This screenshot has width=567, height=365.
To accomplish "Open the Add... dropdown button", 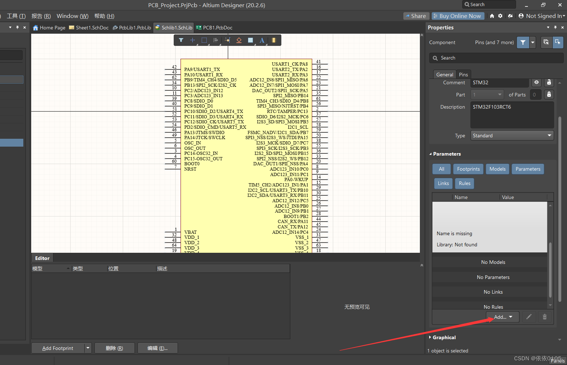I will point(503,317).
